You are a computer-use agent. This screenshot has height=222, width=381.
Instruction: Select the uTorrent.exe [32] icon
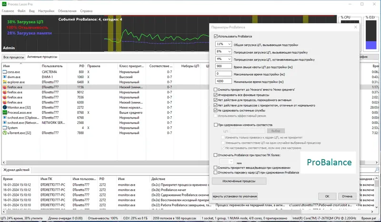[5, 133]
